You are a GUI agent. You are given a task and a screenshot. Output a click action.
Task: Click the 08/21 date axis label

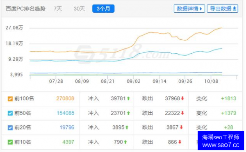(107, 81)
